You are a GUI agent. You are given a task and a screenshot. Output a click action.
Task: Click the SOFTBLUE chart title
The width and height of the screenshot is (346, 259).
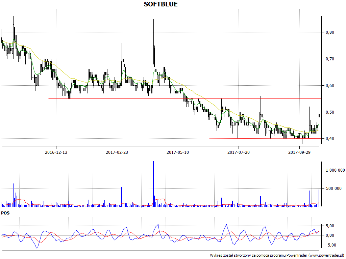pyautogui.click(x=160, y=4)
